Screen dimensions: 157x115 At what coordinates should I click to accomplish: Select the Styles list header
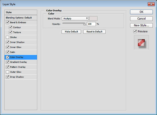tap(21, 12)
